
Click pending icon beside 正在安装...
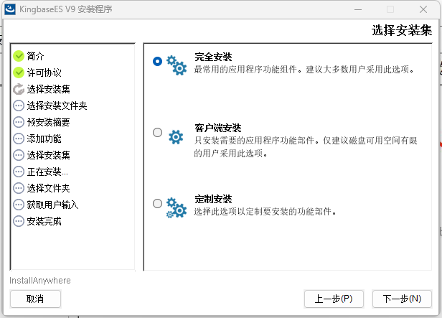(19, 172)
